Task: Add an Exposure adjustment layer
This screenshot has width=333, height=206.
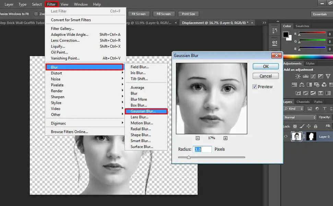Action: [320, 76]
